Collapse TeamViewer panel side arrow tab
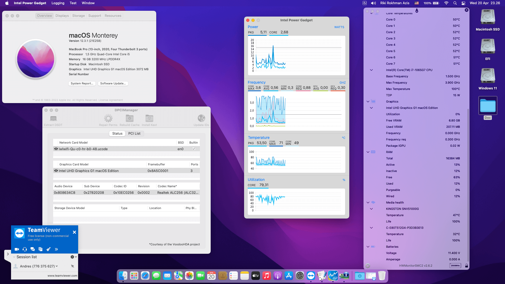The image size is (505, 284). click(x=8, y=254)
